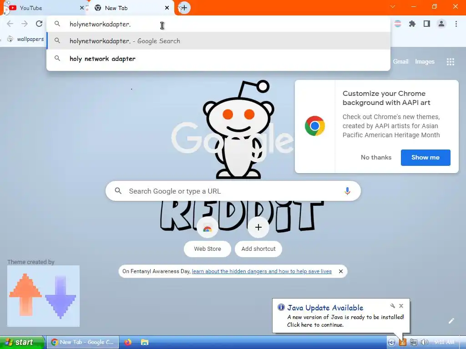Open Chrome's three-dot menu
This screenshot has width=466, height=349.
(x=456, y=24)
